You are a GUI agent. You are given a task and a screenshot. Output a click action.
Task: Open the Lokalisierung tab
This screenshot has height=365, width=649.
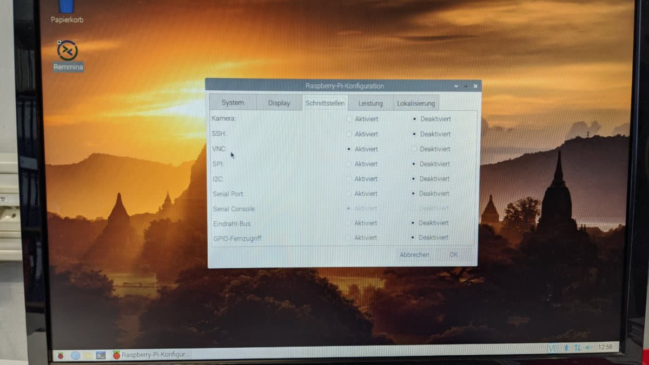(416, 103)
